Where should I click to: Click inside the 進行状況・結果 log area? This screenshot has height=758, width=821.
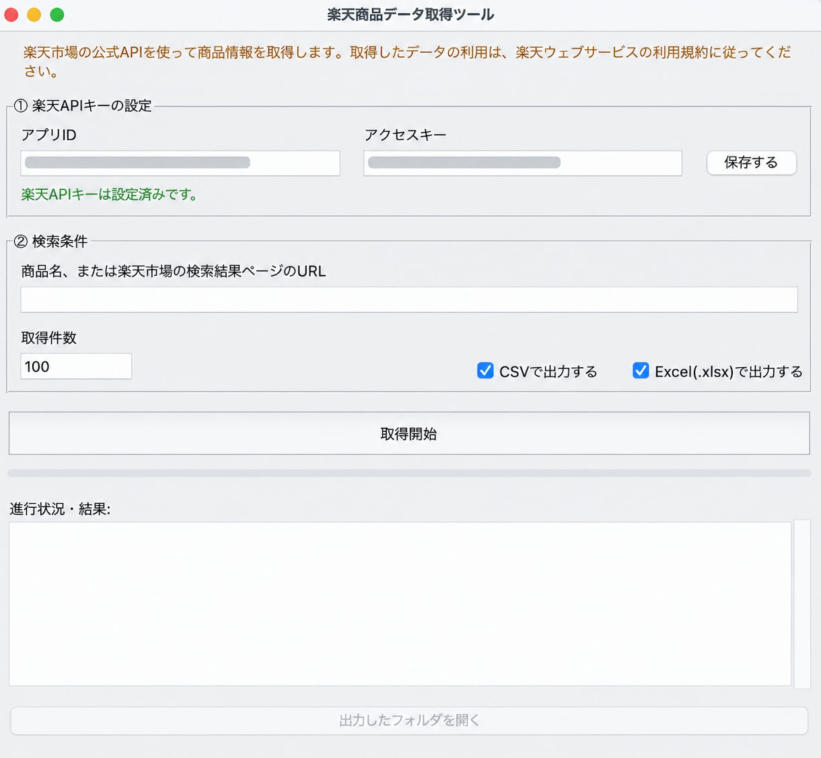[x=400, y=604]
